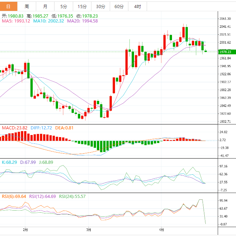Show the 60分 chart
The image size is (236, 238).
point(119,6)
